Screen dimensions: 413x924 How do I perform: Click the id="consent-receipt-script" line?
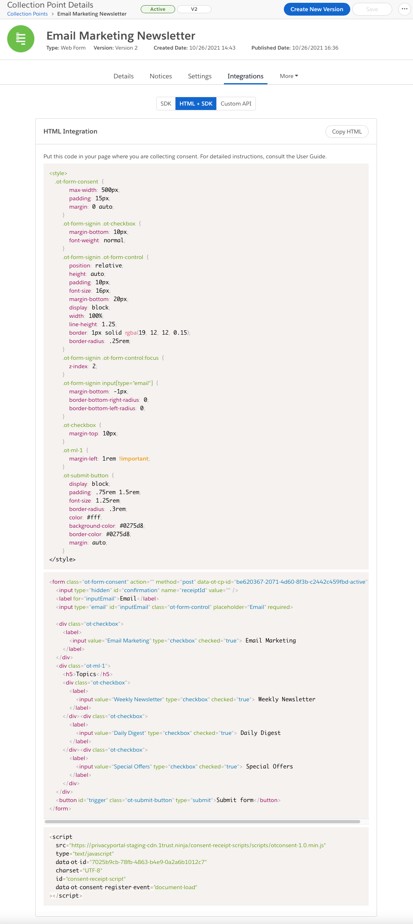pyautogui.click(x=91, y=879)
